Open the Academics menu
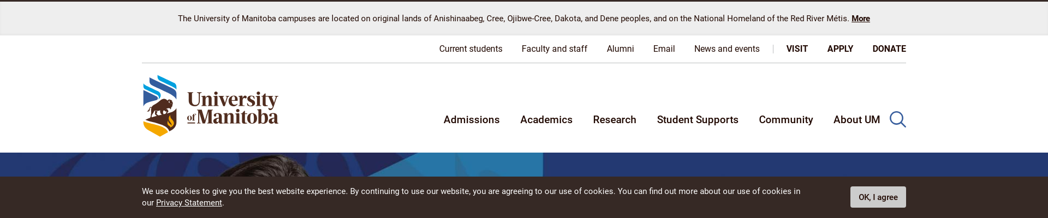Screen dimensions: 1048x218 pyautogui.click(x=546, y=120)
